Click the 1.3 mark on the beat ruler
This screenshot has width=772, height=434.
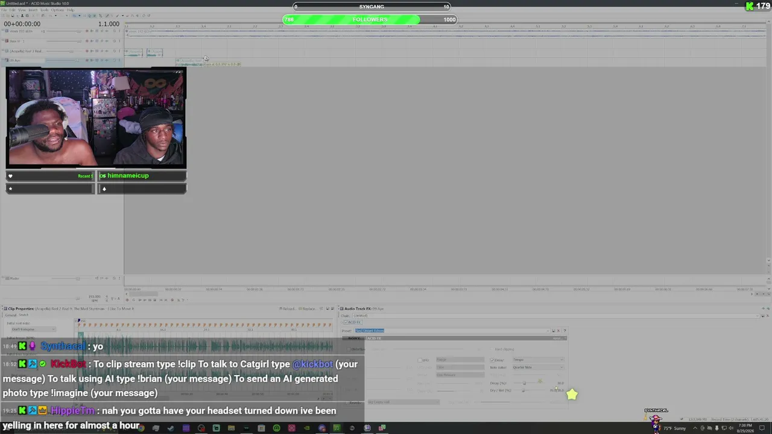(178, 27)
